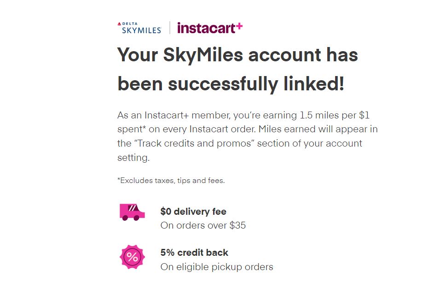This screenshot has width=440, height=283.
Task: Click the pink percent badge icon
Action: coord(132,257)
